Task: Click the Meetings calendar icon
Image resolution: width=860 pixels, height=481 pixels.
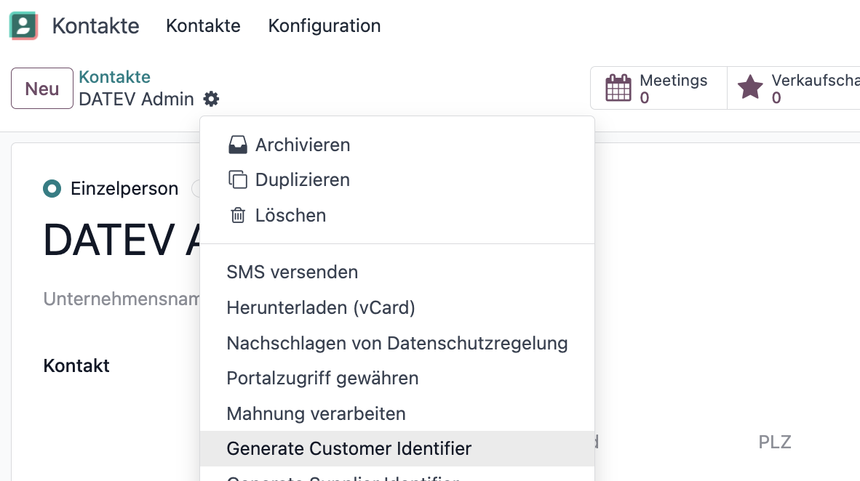Action: [x=618, y=88]
